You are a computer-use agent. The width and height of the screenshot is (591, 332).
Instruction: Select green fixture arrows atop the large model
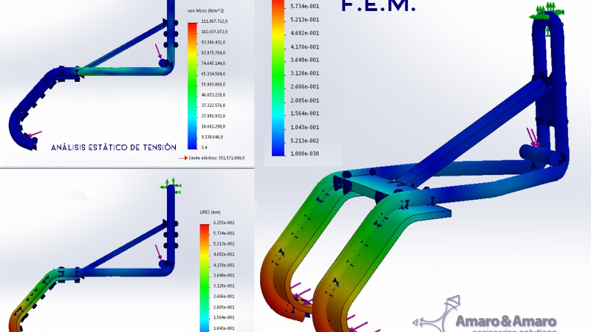547,12
